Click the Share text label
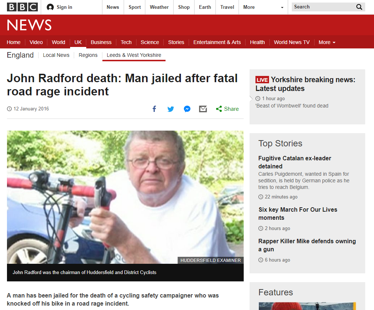Viewport: 374px width, 310px height. click(x=231, y=109)
